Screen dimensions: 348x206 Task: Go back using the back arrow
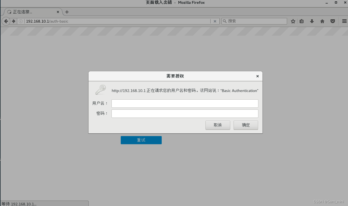[x=6, y=21]
